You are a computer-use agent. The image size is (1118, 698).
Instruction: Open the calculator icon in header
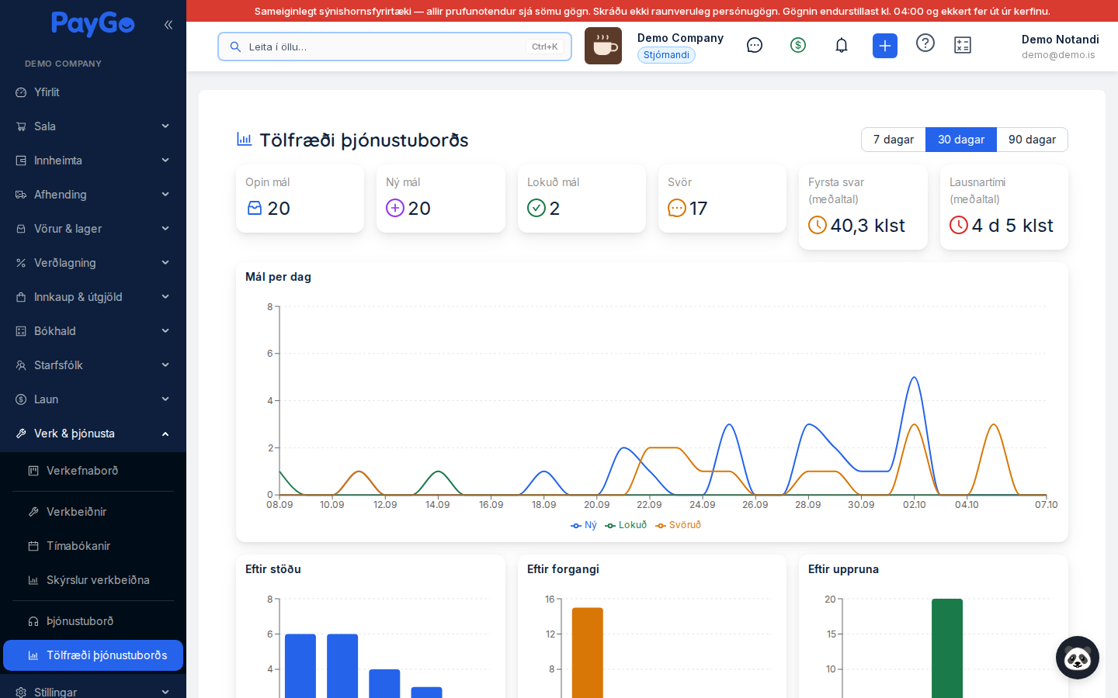point(963,46)
